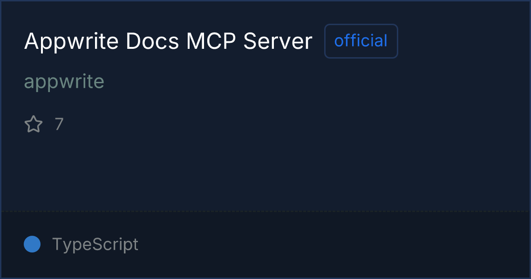Click the gray appwrite text below the title
The image size is (531, 279).
[64, 81]
